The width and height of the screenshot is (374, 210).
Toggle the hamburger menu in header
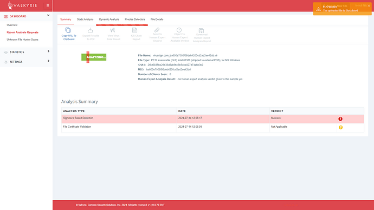pos(48,5)
